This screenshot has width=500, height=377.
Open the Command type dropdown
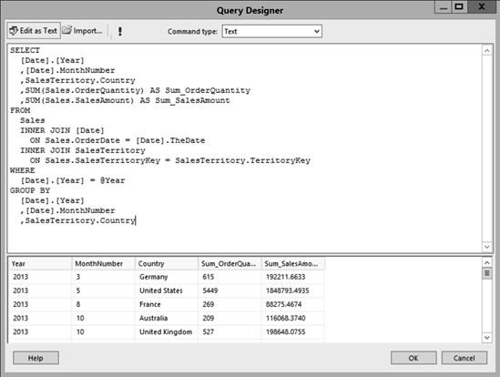[x=271, y=31]
